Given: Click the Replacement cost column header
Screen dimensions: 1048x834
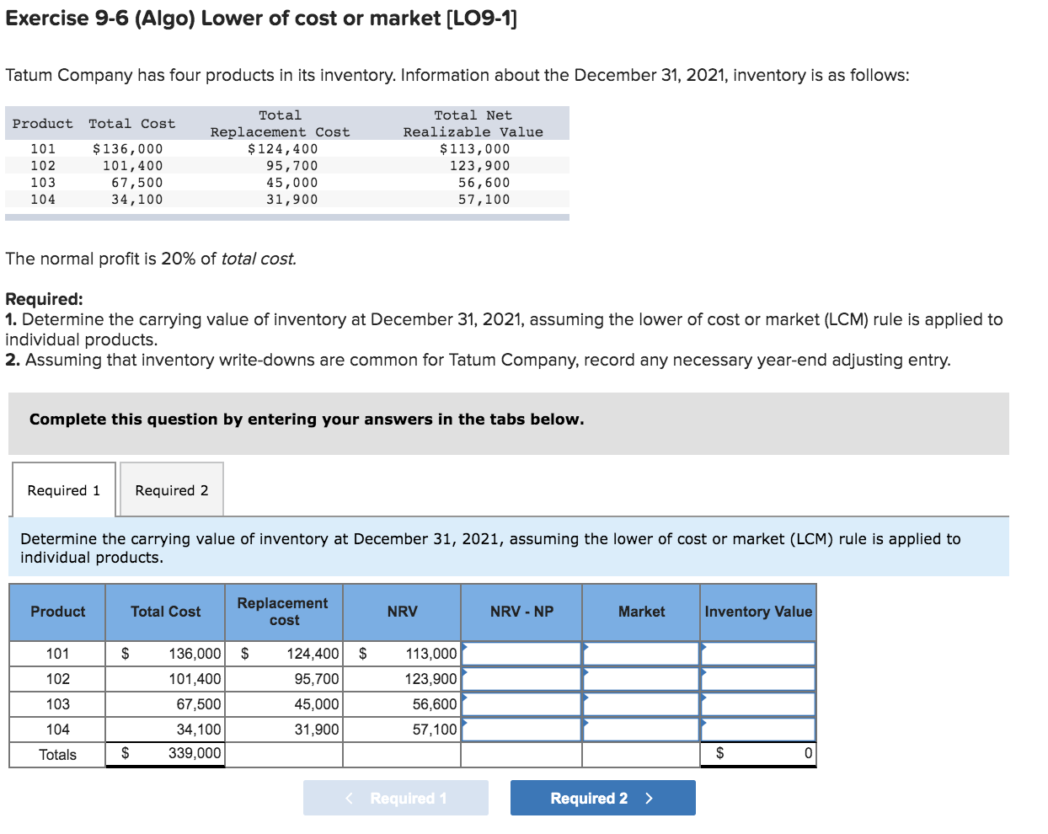Looking at the screenshot, I should 284,612.
